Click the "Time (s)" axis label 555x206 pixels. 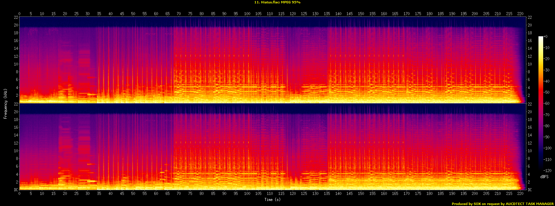click(272, 200)
